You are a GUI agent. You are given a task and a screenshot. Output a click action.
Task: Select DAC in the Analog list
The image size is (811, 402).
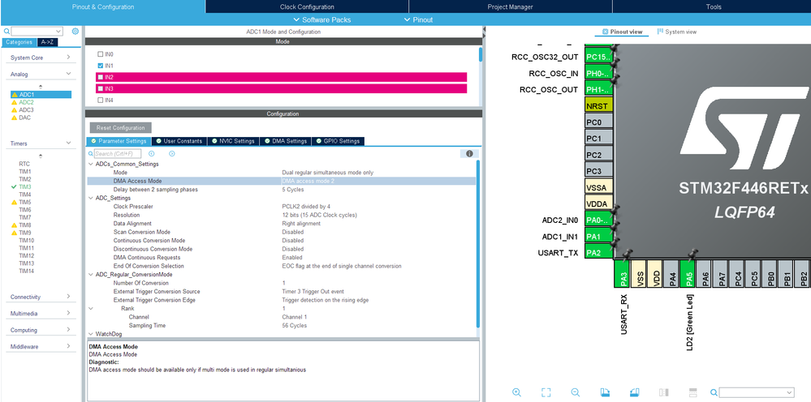pos(25,118)
